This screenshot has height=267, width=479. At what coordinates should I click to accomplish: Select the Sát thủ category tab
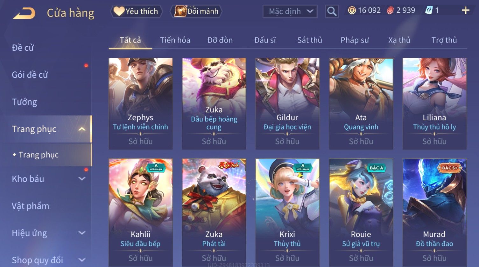point(309,40)
